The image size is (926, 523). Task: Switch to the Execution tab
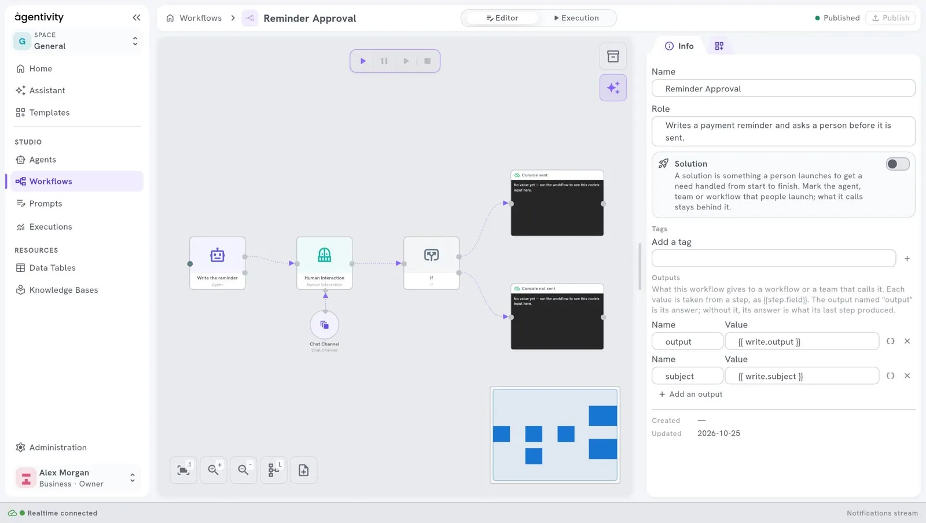[576, 18]
